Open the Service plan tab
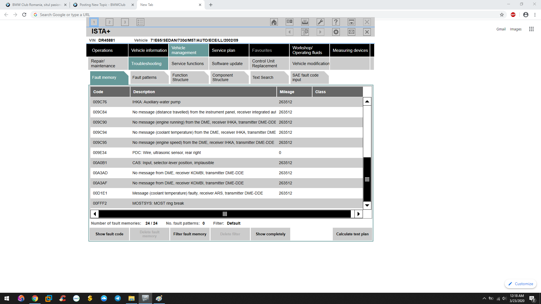The width and height of the screenshot is (541, 304). tap(229, 50)
